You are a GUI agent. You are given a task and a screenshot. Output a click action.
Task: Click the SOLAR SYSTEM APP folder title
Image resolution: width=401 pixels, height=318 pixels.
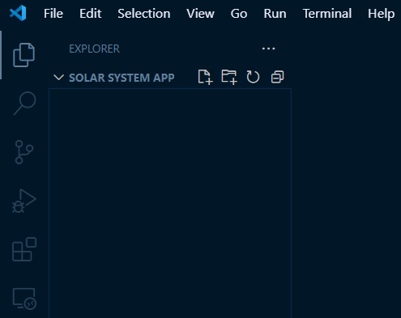point(122,78)
